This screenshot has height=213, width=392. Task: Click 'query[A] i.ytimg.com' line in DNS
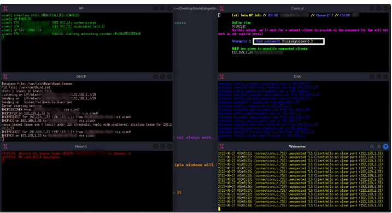[x=259, y=102]
